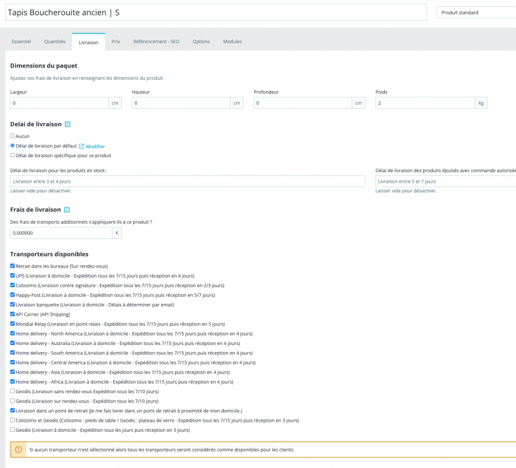Uncheck Retrait dans les bureaux carrier
The width and height of the screenshot is (516, 468).
tap(12, 266)
